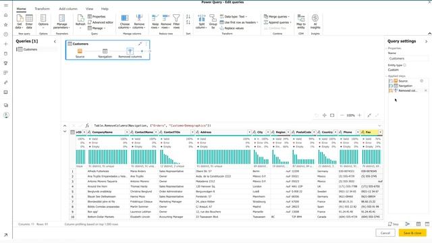The width and height of the screenshot is (432, 243).
Task: Click the fit-to-view diagram icon
Action: click(x=332, y=115)
